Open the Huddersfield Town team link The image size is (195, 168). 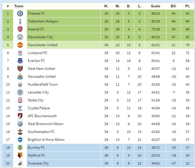(x=43, y=84)
